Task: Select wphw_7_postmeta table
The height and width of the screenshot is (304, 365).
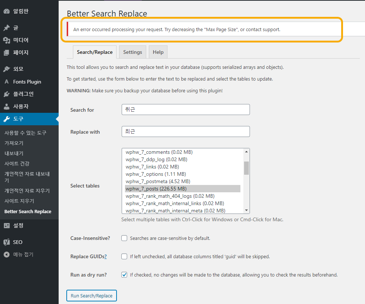Action: pyautogui.click(x=182, y=181)
